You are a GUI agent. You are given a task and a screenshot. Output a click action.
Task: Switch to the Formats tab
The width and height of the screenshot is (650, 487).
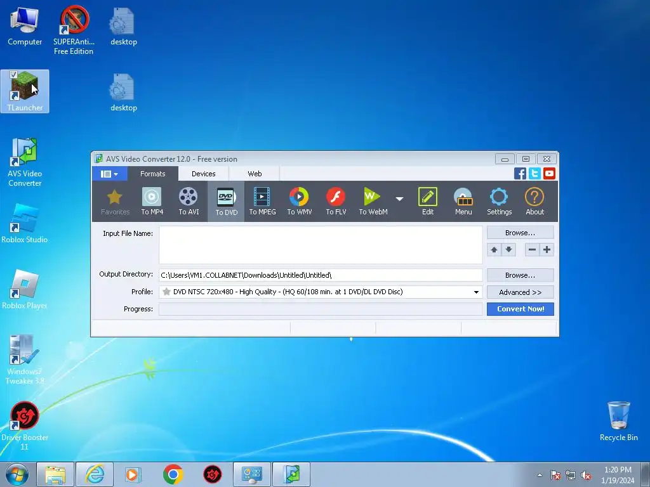tap(152, 174)
